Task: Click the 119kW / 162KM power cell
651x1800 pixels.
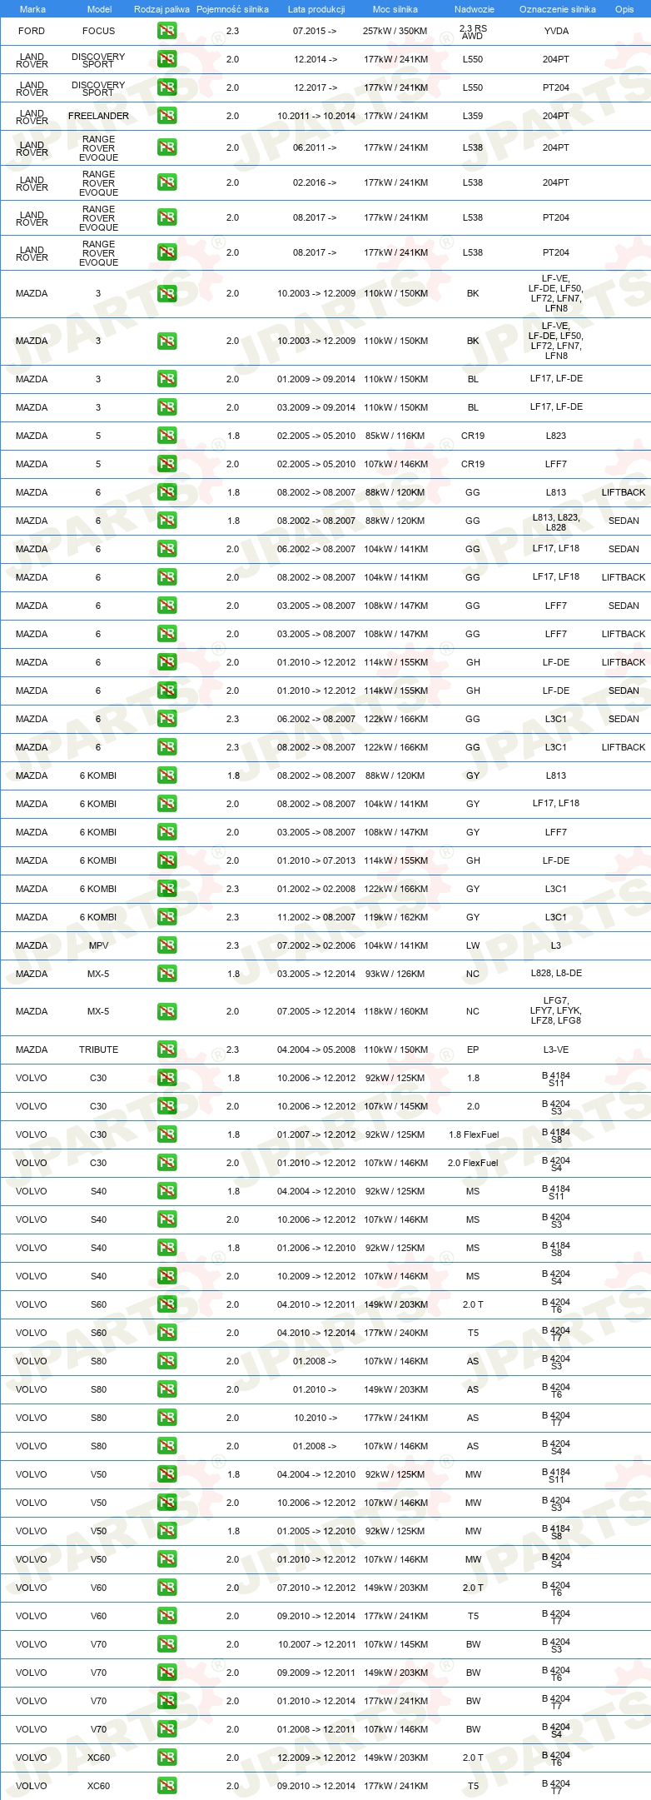Action: coord(395,917)
